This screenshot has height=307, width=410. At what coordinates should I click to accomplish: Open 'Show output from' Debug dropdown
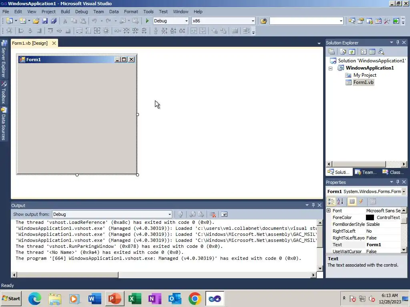pyautogui.click(x=169, y=214)
